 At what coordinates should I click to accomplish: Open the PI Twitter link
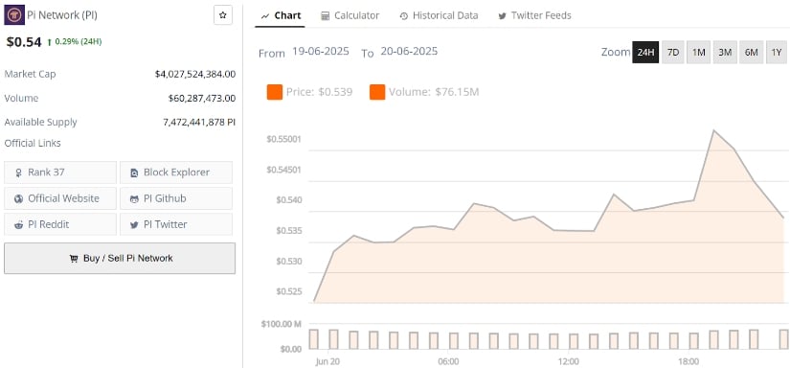(176, 224)
